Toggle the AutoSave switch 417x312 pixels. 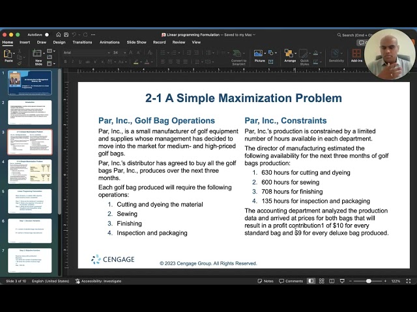coord(46,34)
